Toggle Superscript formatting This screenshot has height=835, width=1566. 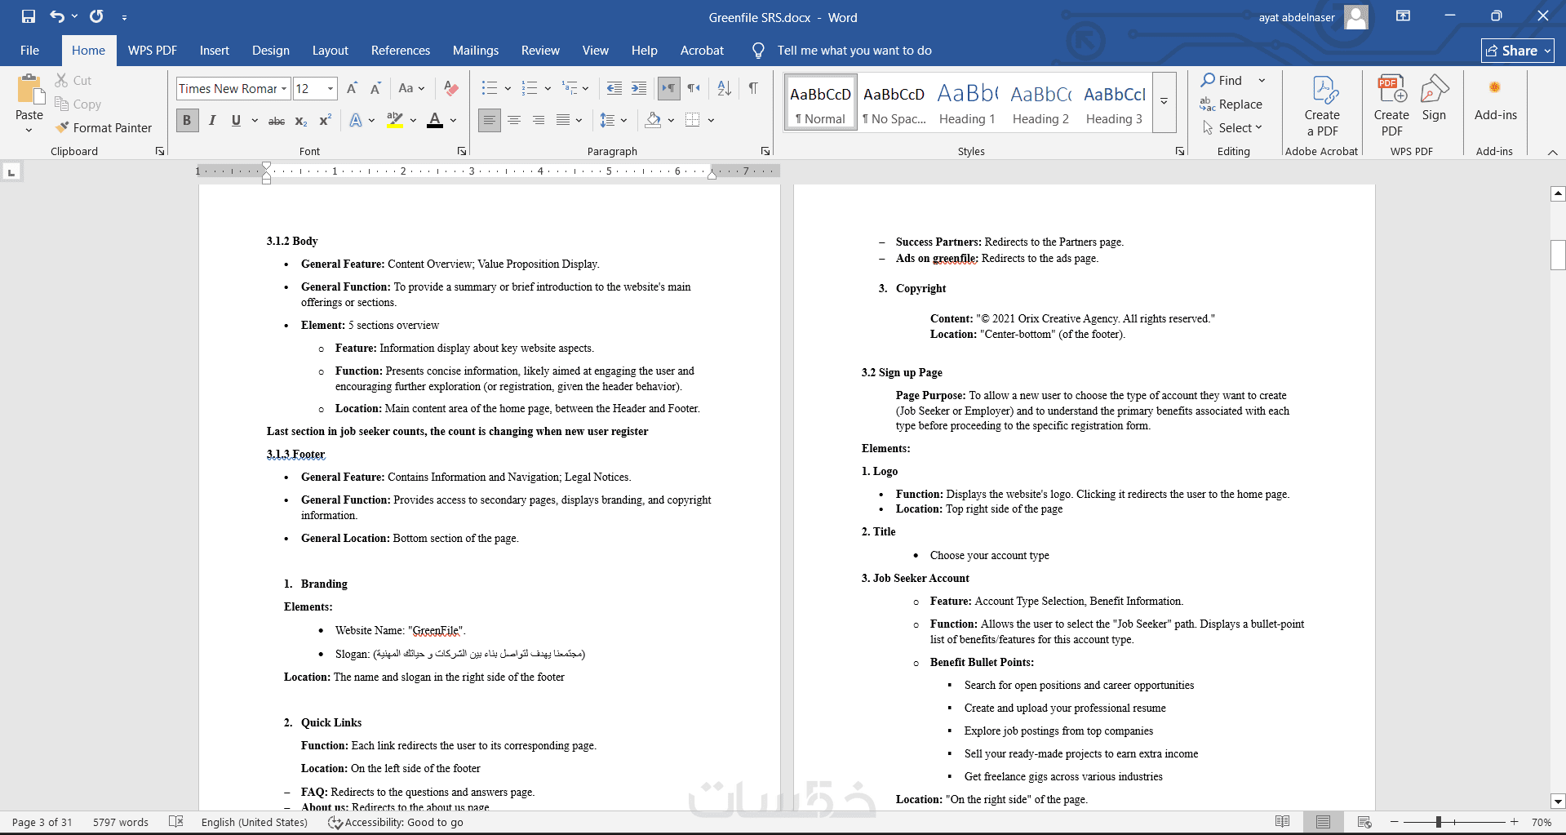[x=325, y=120]
